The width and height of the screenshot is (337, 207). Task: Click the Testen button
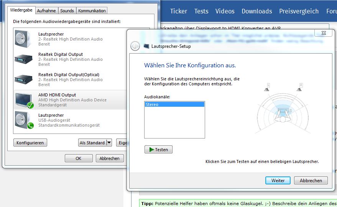click(x=158, y=150)
